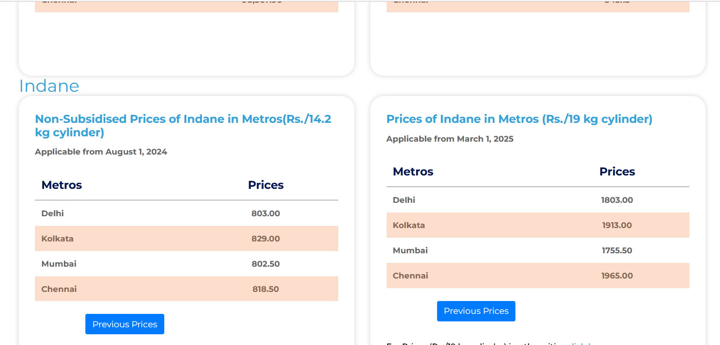Viewport: 720px width, 345px height.
Task: Select Metros column header in 19 kg table
Action: click(413, 172)
